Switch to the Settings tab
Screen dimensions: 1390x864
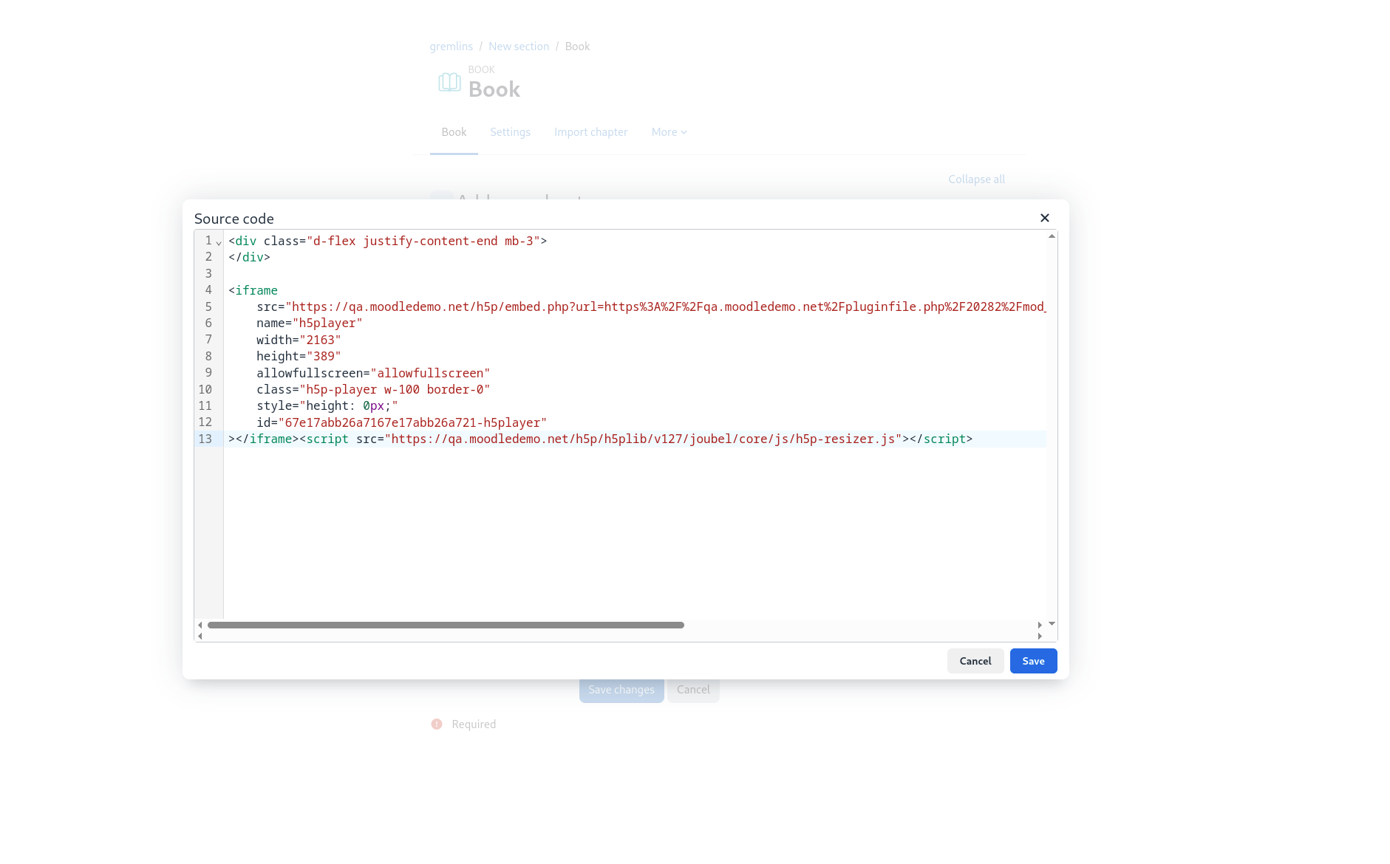pos(510,132)
